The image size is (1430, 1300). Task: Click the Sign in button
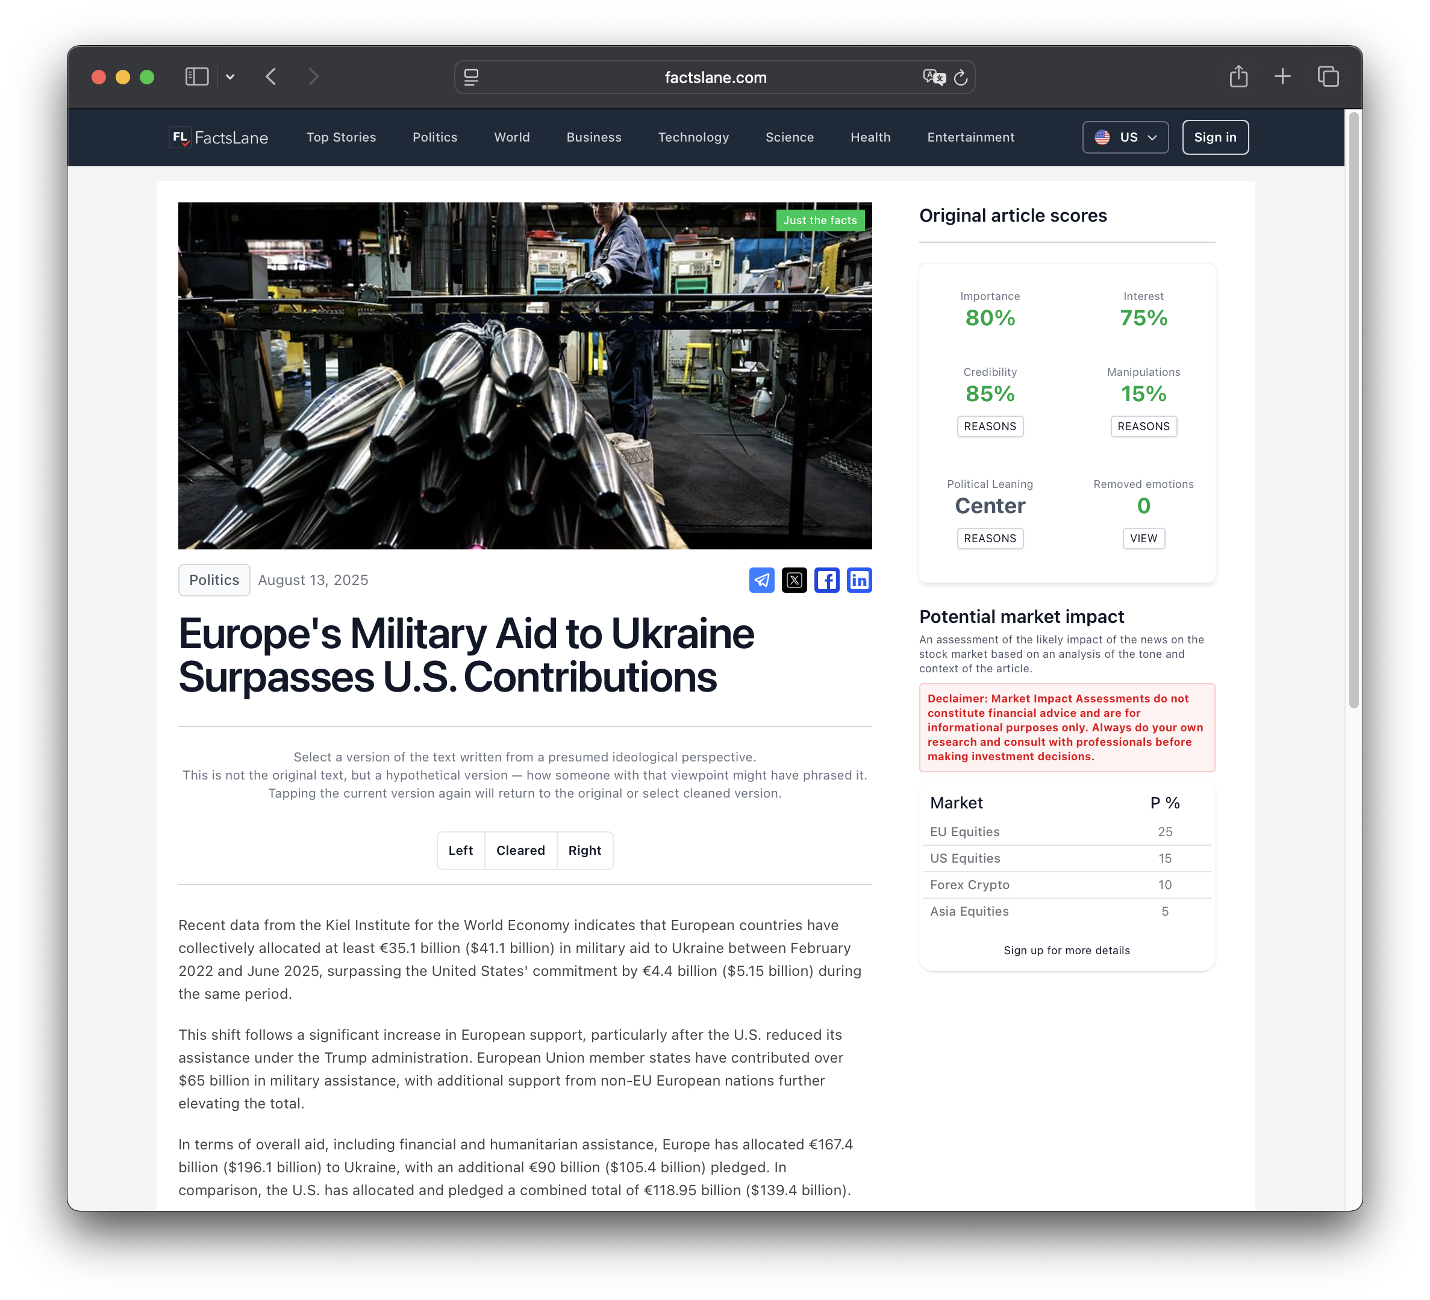tap(1215, 137)
